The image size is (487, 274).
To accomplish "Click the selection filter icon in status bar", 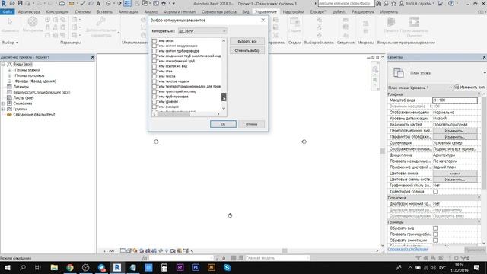I will [x=465, y=258].
